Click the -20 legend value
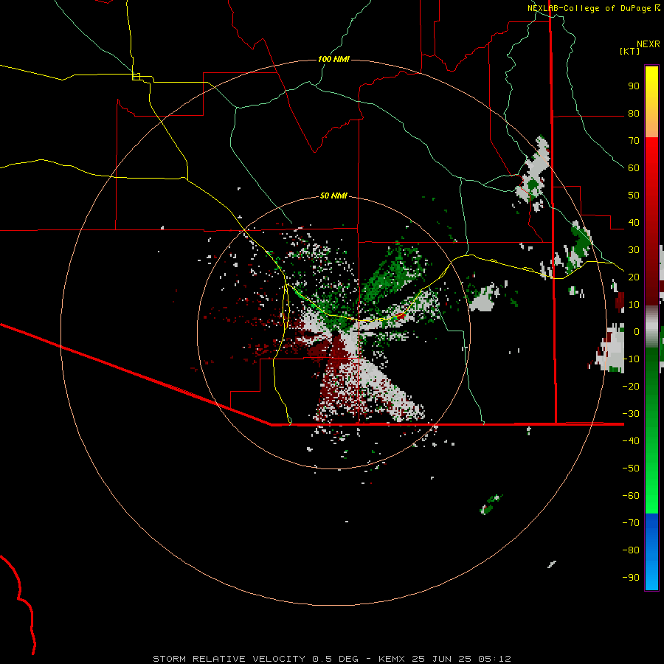The height and width of the screenshot is (664, 664). tap(631, 386)
